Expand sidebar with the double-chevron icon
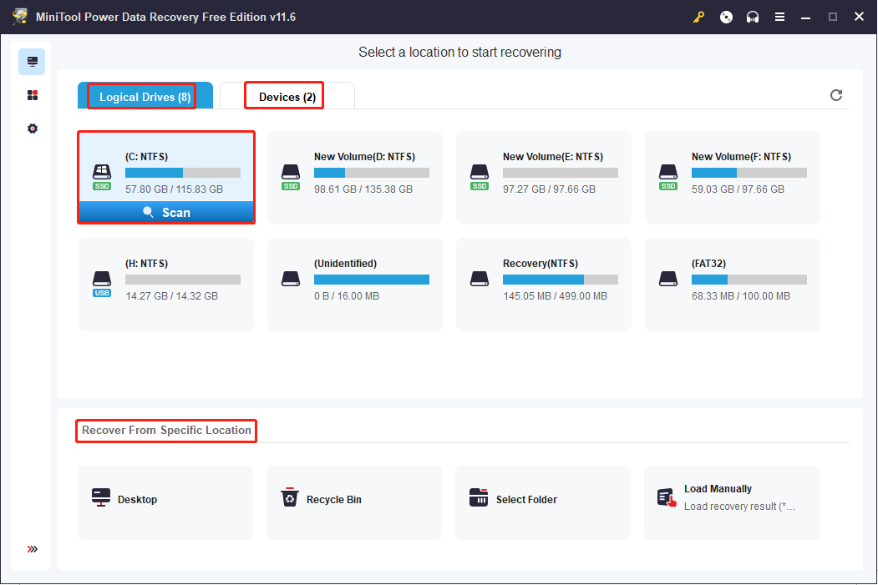The height and width of the screenshot is (585, 878). pyautogui.click(x=33, y=548)
